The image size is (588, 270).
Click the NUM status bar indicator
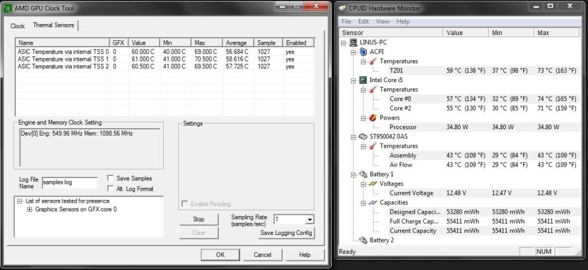tap(544, 252)
